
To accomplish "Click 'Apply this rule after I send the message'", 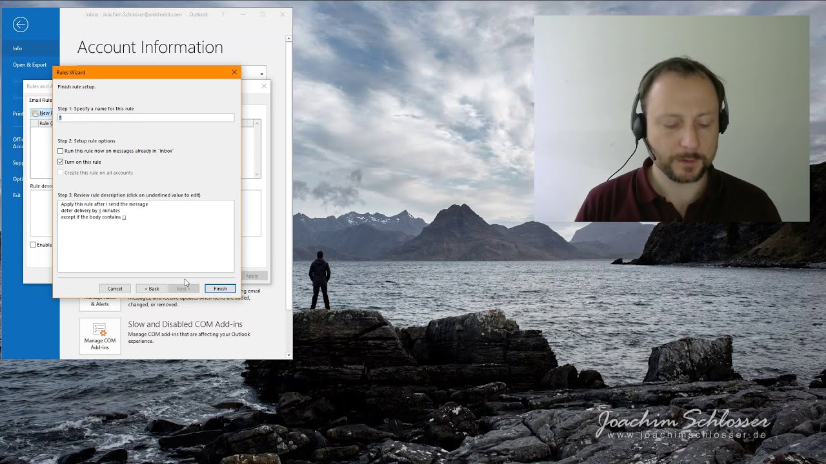I will tap(105, 204).
